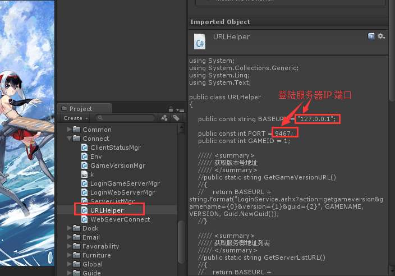Expand the Favorability folder arrow
The image size is (395, 276).
tap(69, 246)
